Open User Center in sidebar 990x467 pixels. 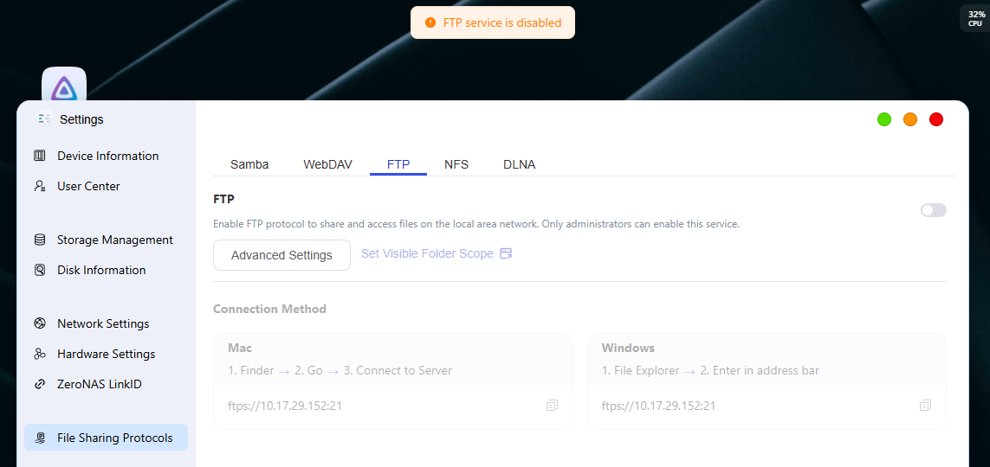pos(106,186)
